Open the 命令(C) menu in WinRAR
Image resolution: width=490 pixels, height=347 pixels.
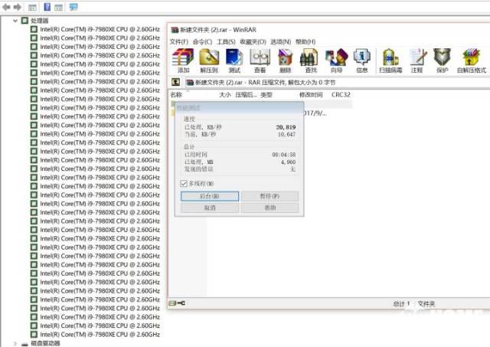point(202,41)
